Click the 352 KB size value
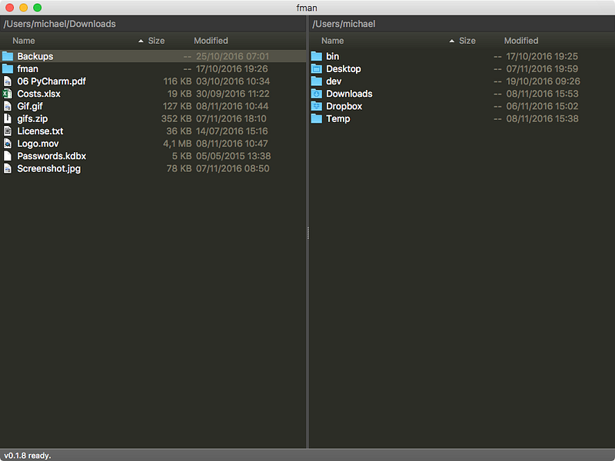 tap(177, 118)
